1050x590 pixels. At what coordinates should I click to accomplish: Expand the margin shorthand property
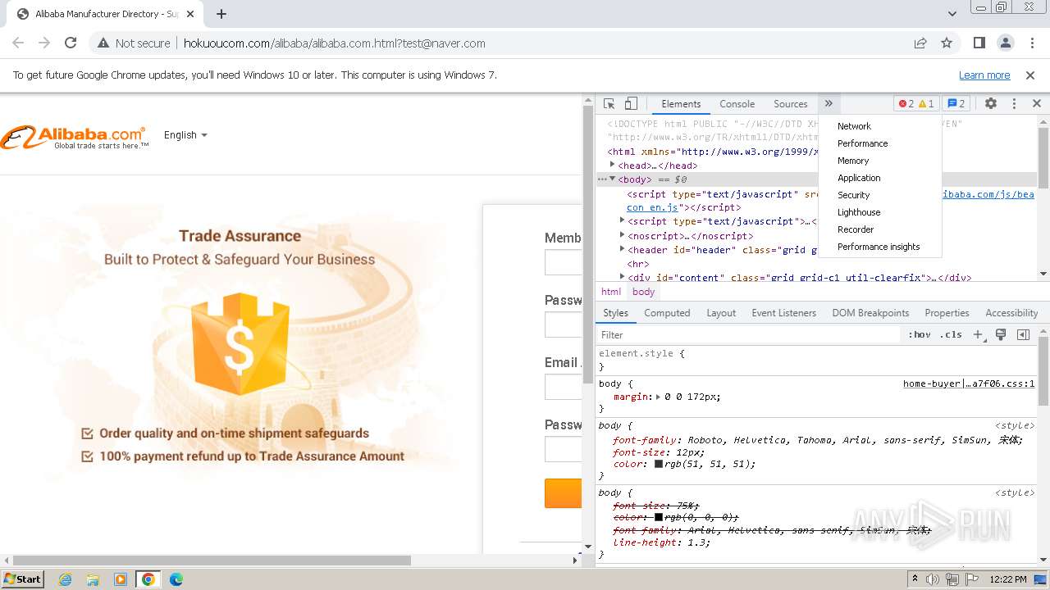[x=658, y=397]
